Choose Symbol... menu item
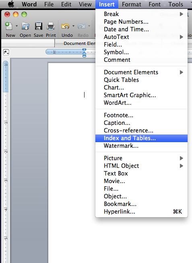The image size is (192, 263). [141, 52]
